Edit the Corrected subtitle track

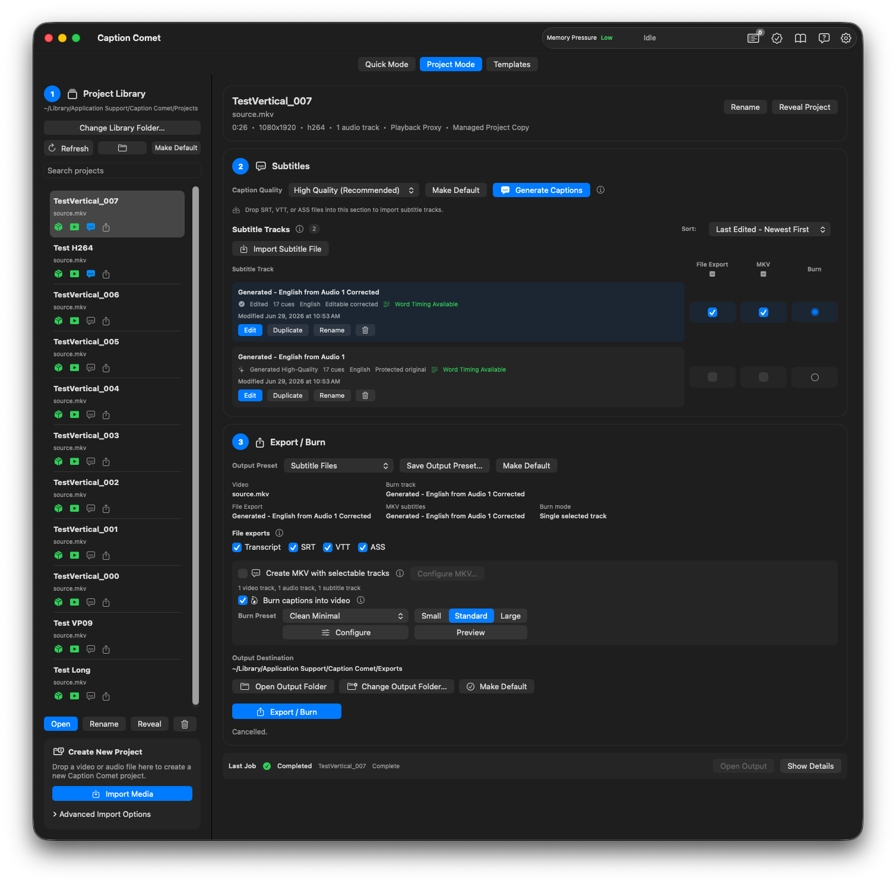tap(250, 330)
